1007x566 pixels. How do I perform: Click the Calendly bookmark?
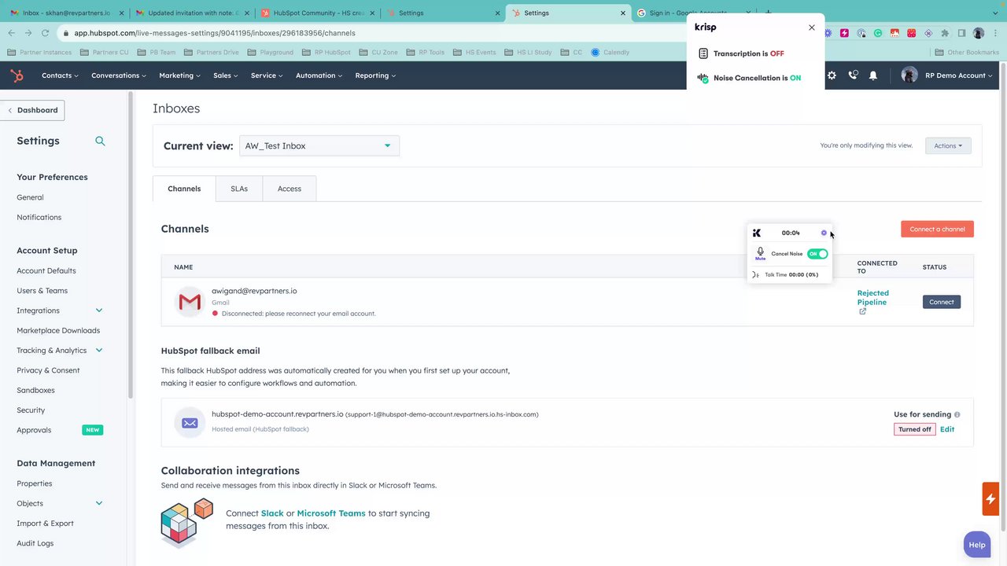610,52
